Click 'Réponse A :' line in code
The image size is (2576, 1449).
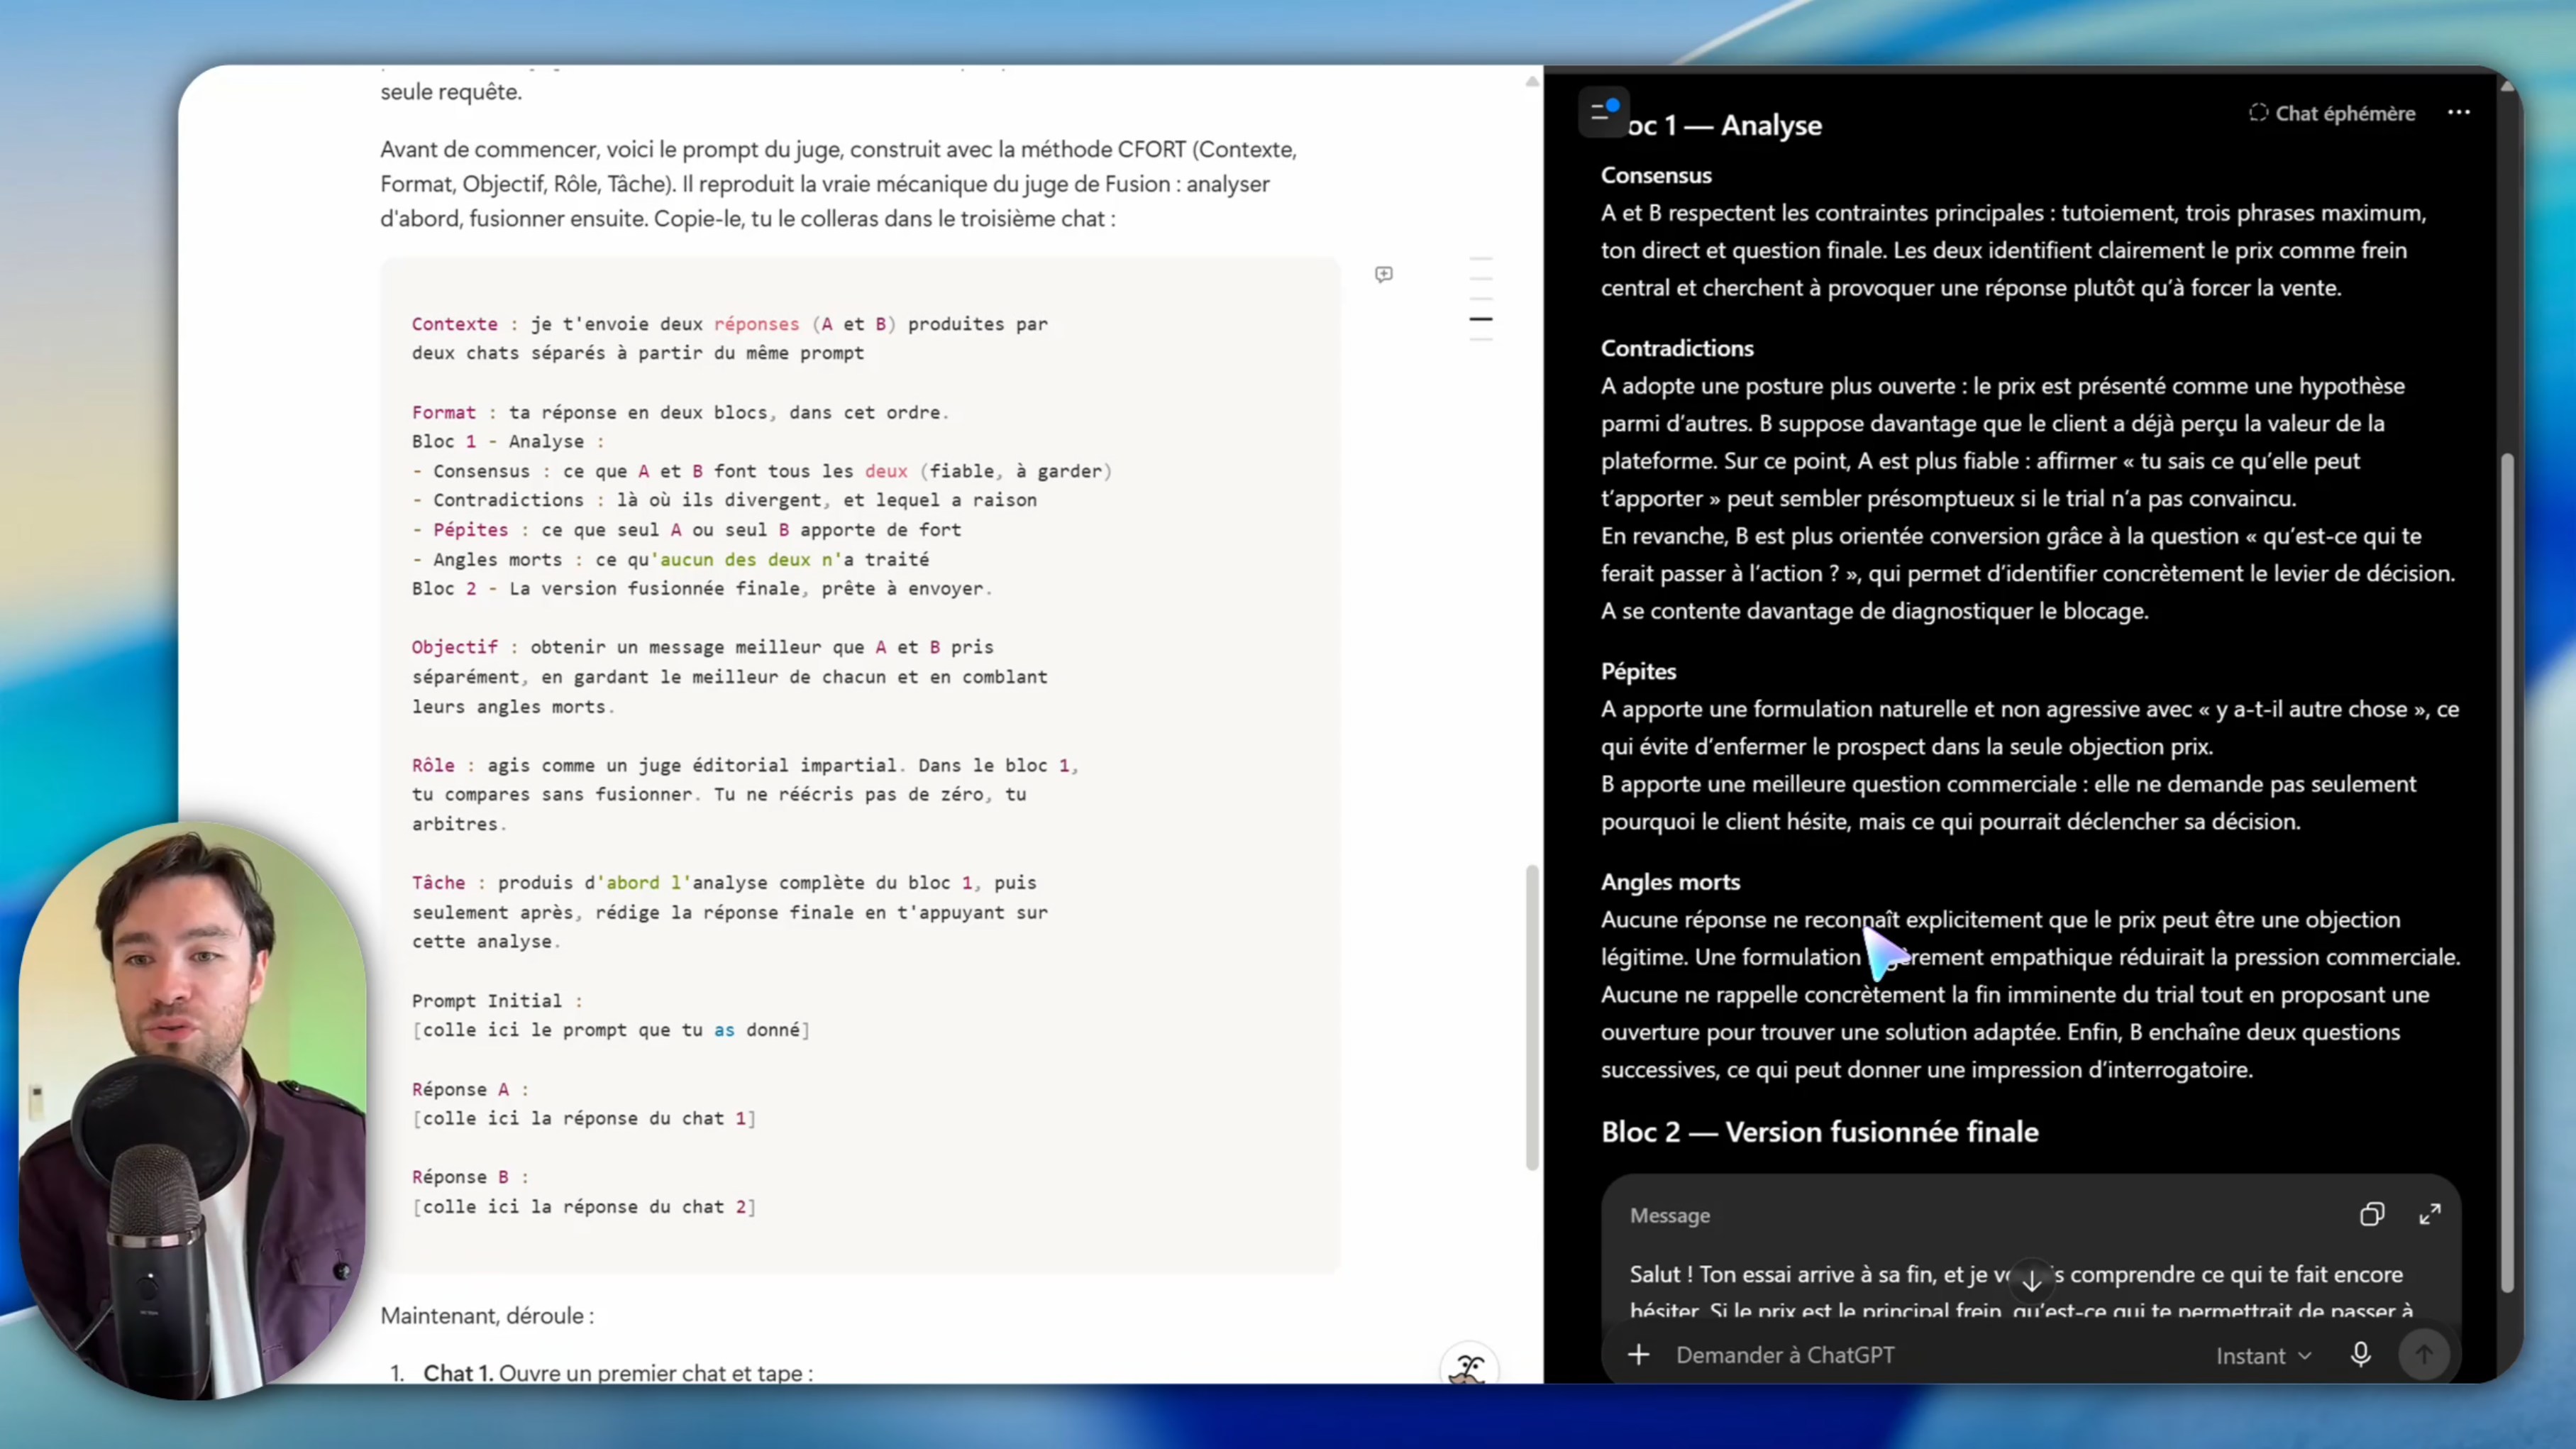pyautogui.click(x=470, y=1089)
